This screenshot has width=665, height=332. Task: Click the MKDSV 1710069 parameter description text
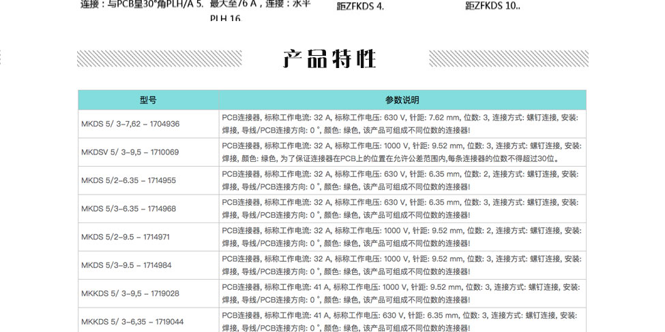point(400,152)
